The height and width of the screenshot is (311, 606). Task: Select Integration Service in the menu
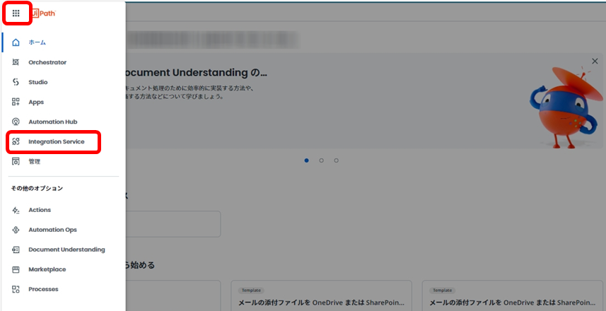[57, 142]
